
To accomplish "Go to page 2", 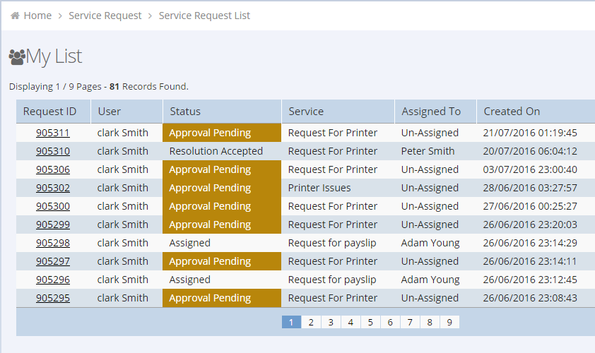I will pos(311,322).
